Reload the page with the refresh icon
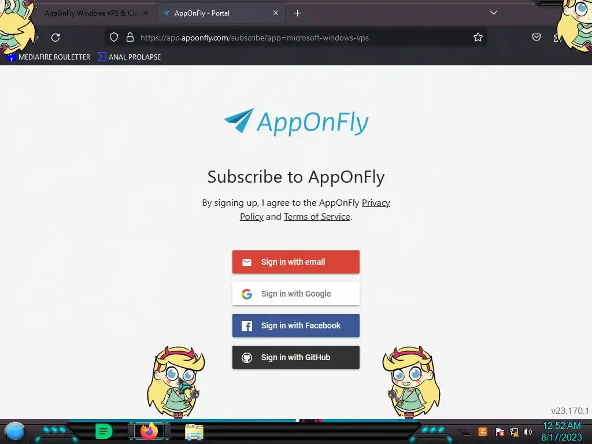 tap(55, 38)
